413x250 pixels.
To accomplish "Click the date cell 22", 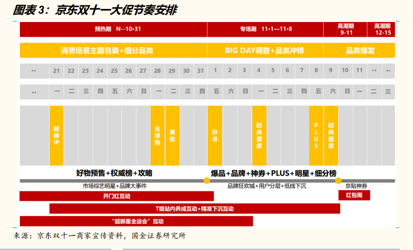I will click(71, 71).
